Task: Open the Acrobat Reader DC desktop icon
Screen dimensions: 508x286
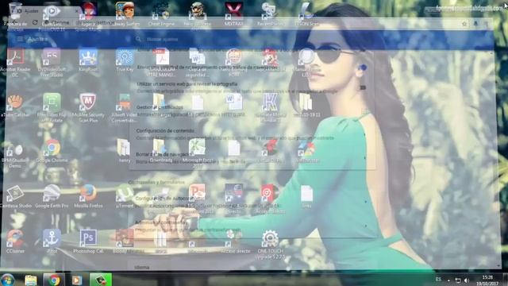Action: (15, 63)
